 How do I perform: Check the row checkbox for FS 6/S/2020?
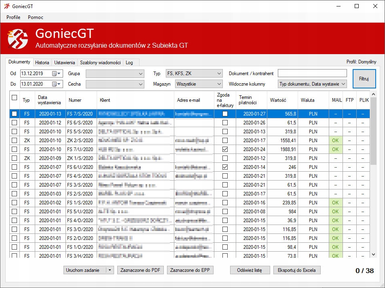[x=15, y=123]
